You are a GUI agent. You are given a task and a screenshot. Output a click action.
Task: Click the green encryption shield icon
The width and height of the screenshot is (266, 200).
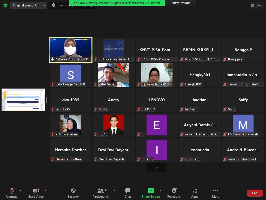(5, 5)
